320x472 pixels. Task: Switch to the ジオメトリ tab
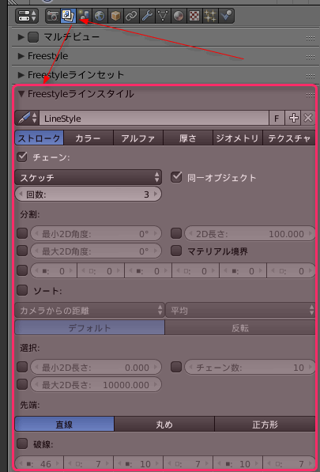[238, 138]
